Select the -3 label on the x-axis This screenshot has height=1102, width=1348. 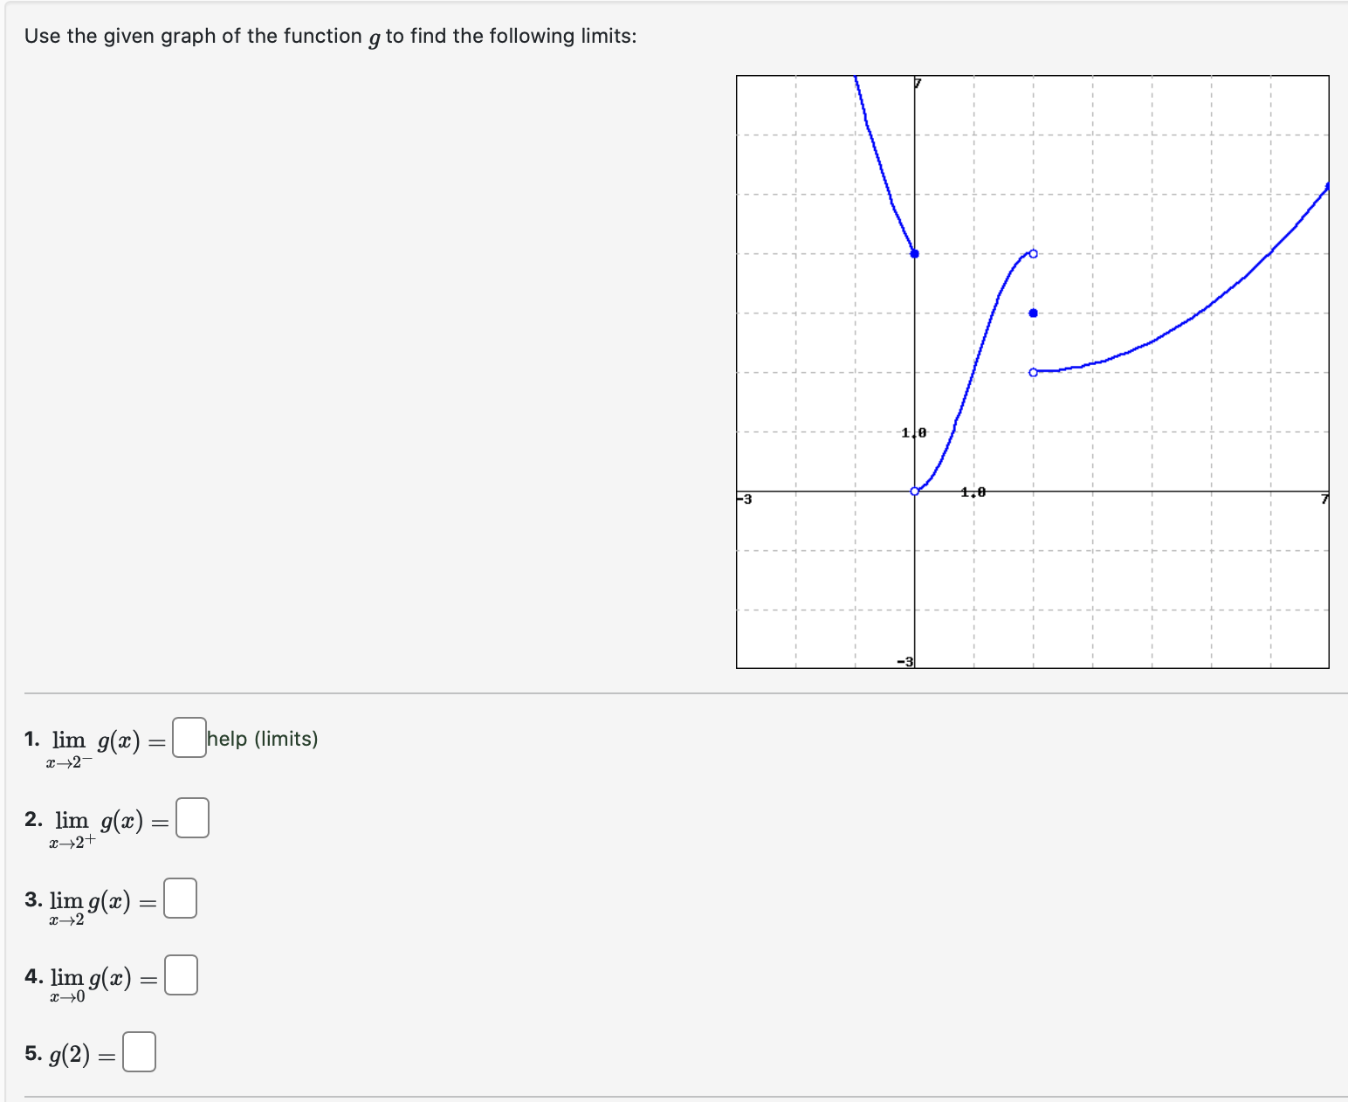tap(744, 499)
